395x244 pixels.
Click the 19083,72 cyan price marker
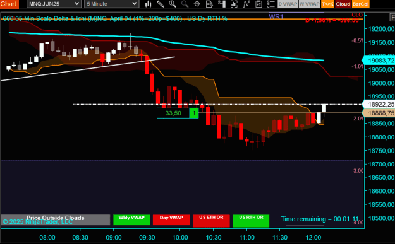coord(379,61)
